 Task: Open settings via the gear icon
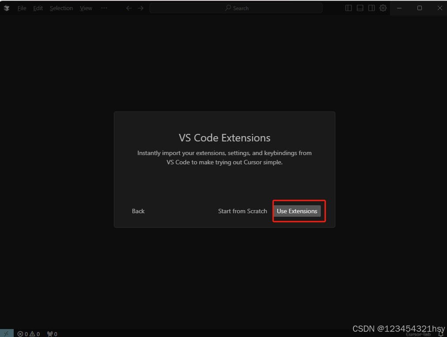(x=383, y=8)
